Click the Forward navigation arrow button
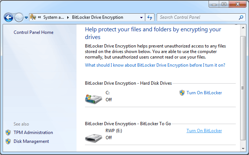 pyautogui.click(x=19, y=17)
